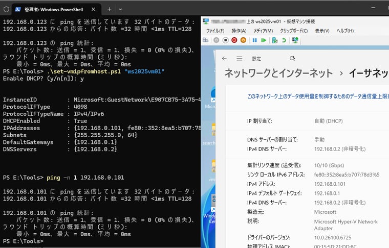Open the メディア(M) menu
This screenshot has height=248, width=389.
click(263, 31)
